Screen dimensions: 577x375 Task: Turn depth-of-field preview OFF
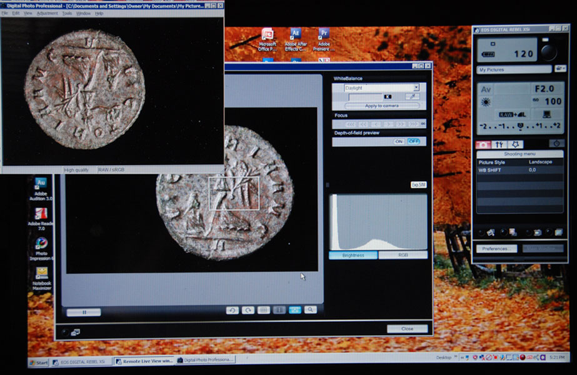(413, 141)
